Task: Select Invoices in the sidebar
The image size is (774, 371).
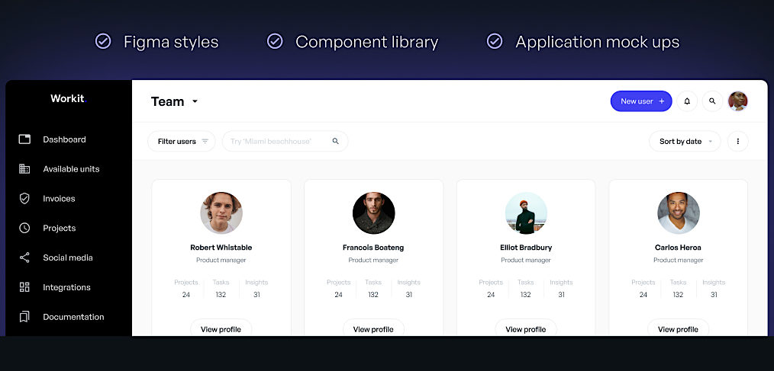Action: point(59,199)
